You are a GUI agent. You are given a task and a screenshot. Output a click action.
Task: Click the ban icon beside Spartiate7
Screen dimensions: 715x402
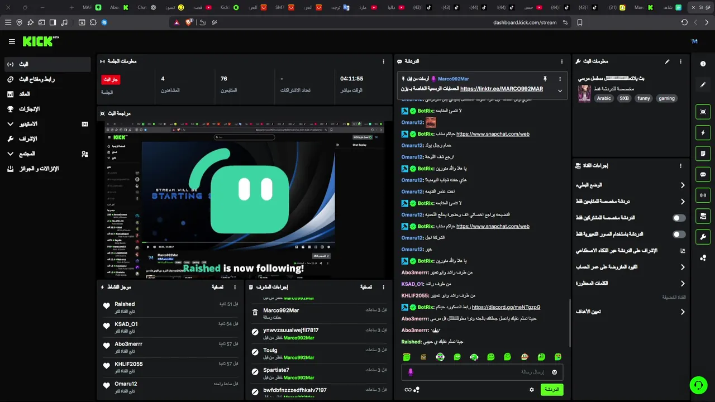[255, 371]
